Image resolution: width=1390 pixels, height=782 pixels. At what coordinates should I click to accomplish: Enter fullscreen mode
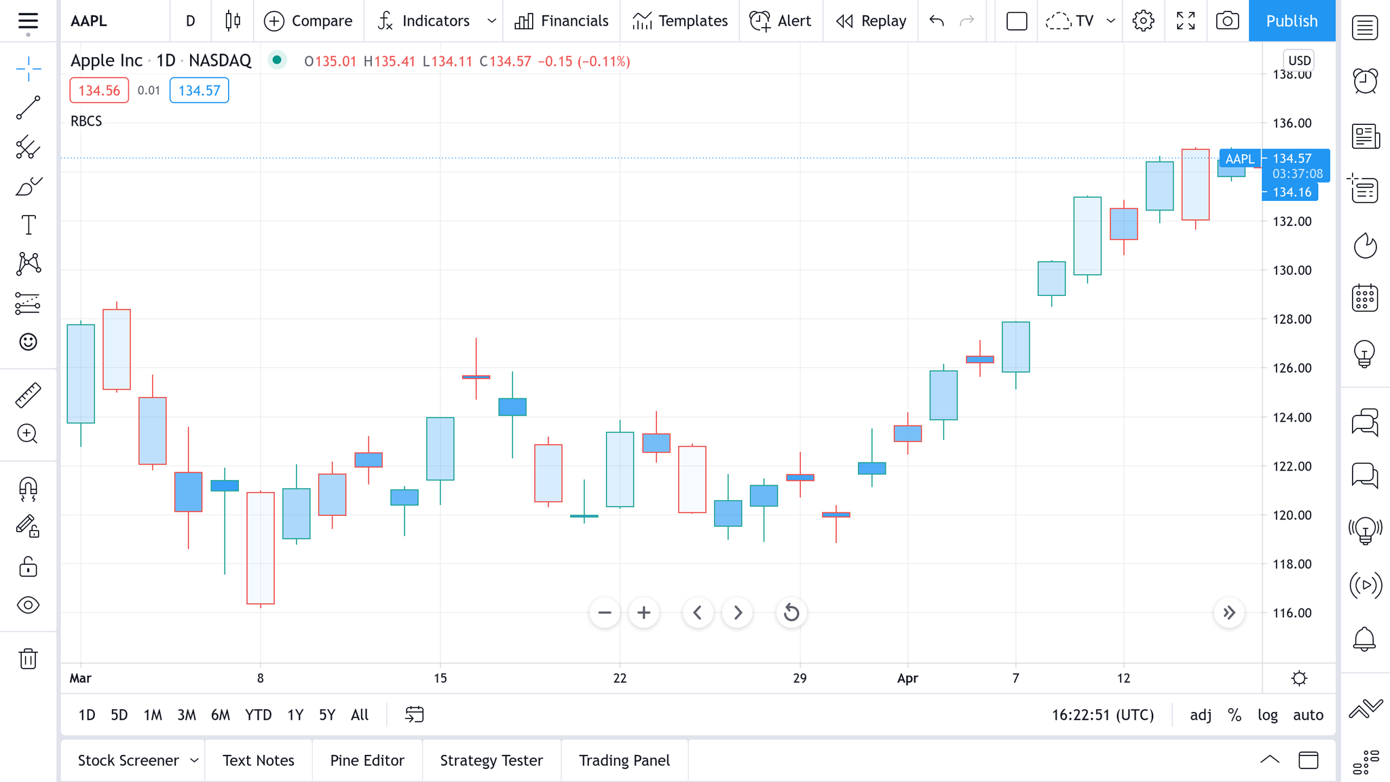(1186, 21)
